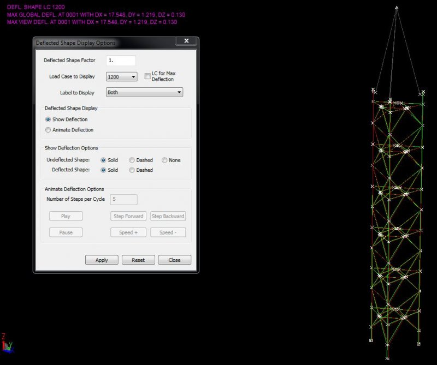The image size is (437, 365).
Task: Click the Step Backward button
Action: click(x=168, y=216)
